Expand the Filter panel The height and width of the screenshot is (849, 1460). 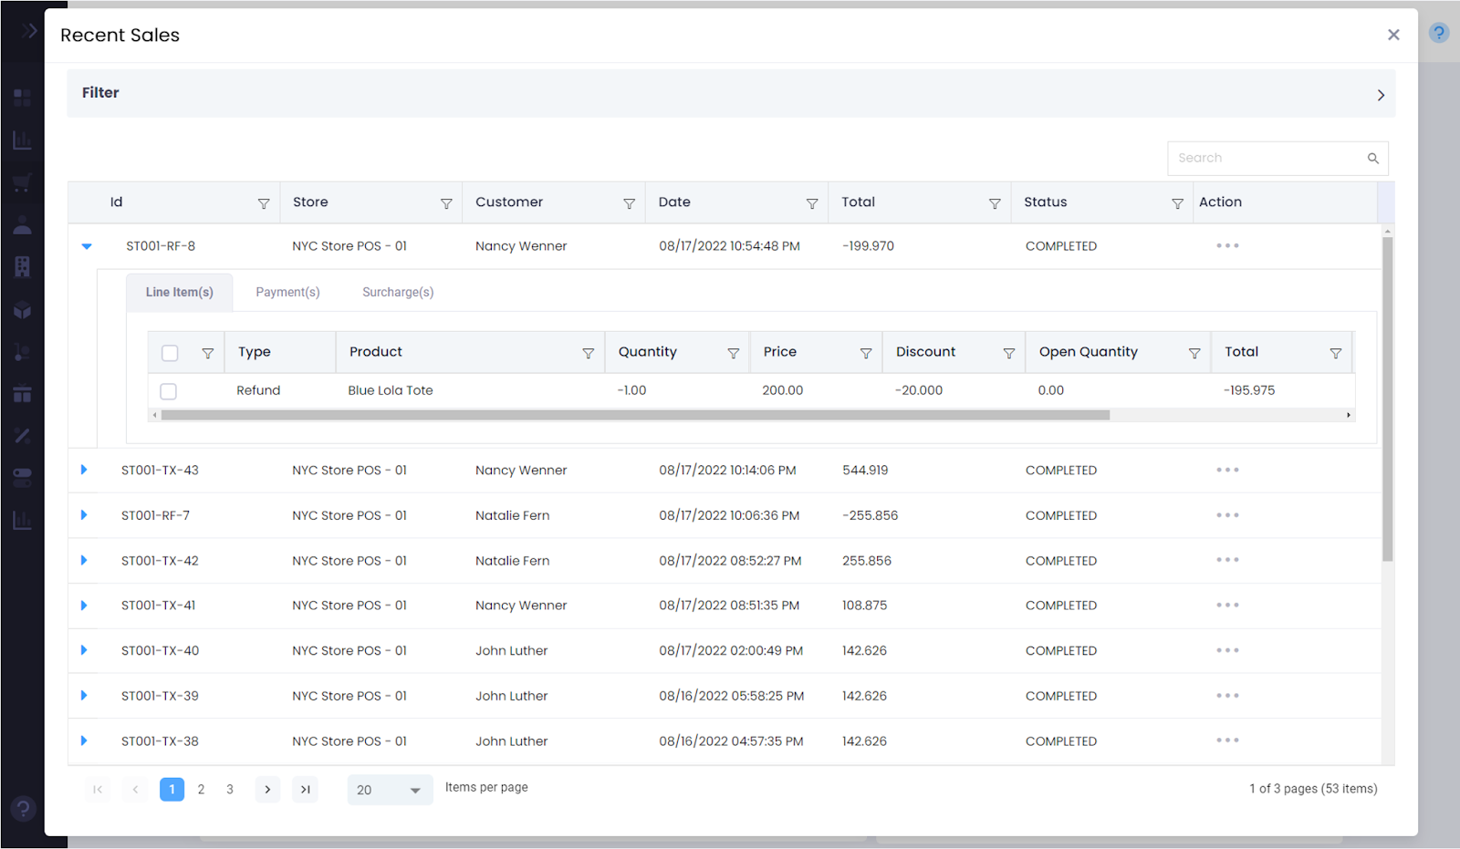(1380, 95)
